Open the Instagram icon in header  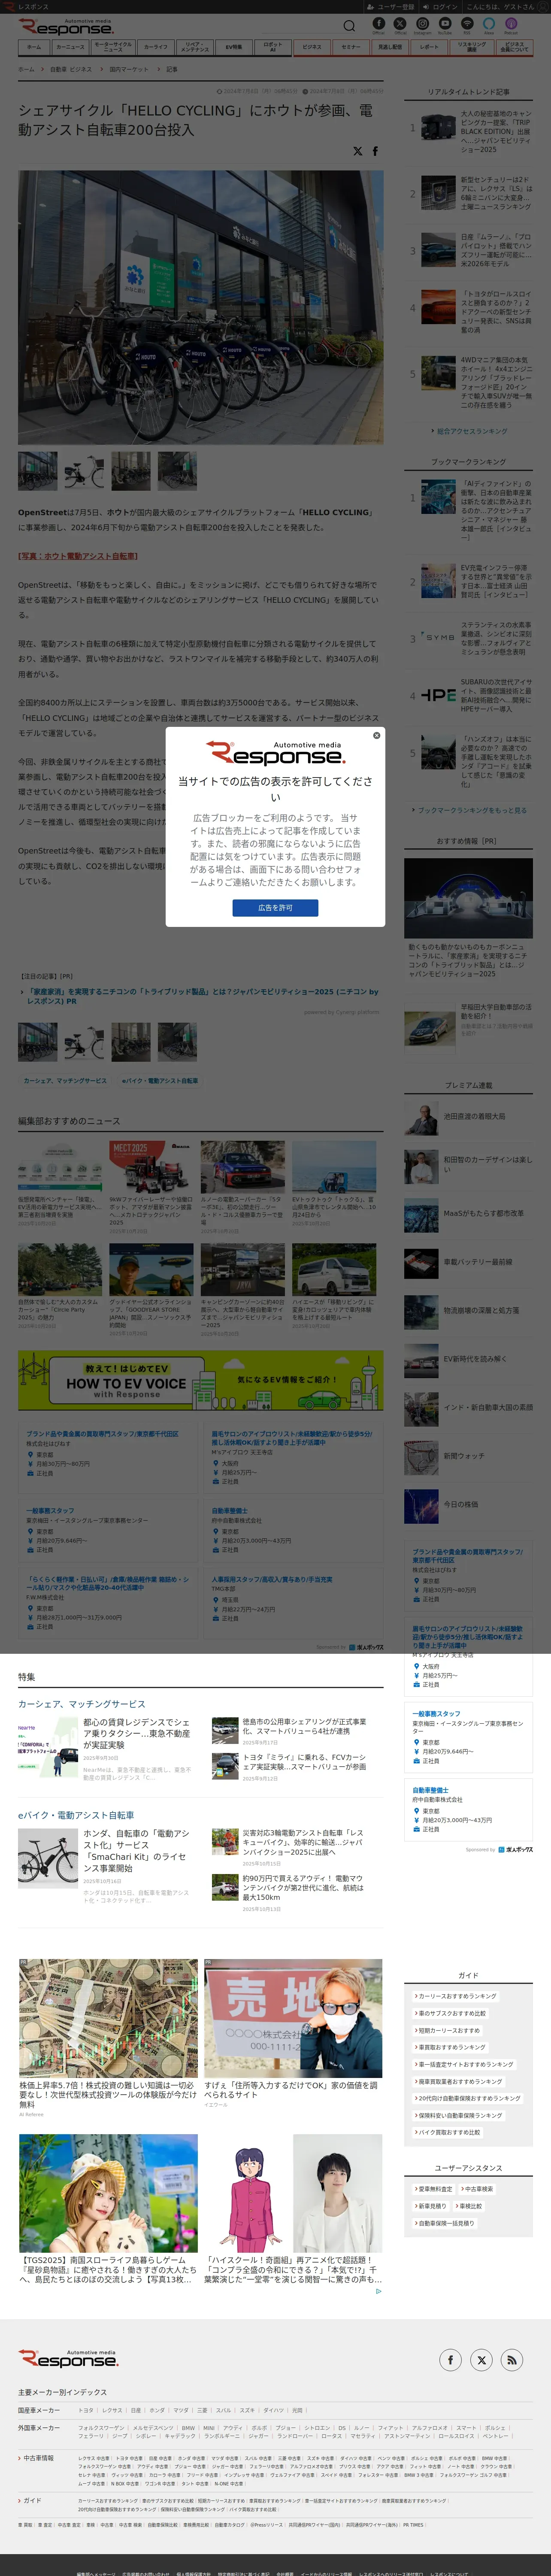click(x=422, y=23)
